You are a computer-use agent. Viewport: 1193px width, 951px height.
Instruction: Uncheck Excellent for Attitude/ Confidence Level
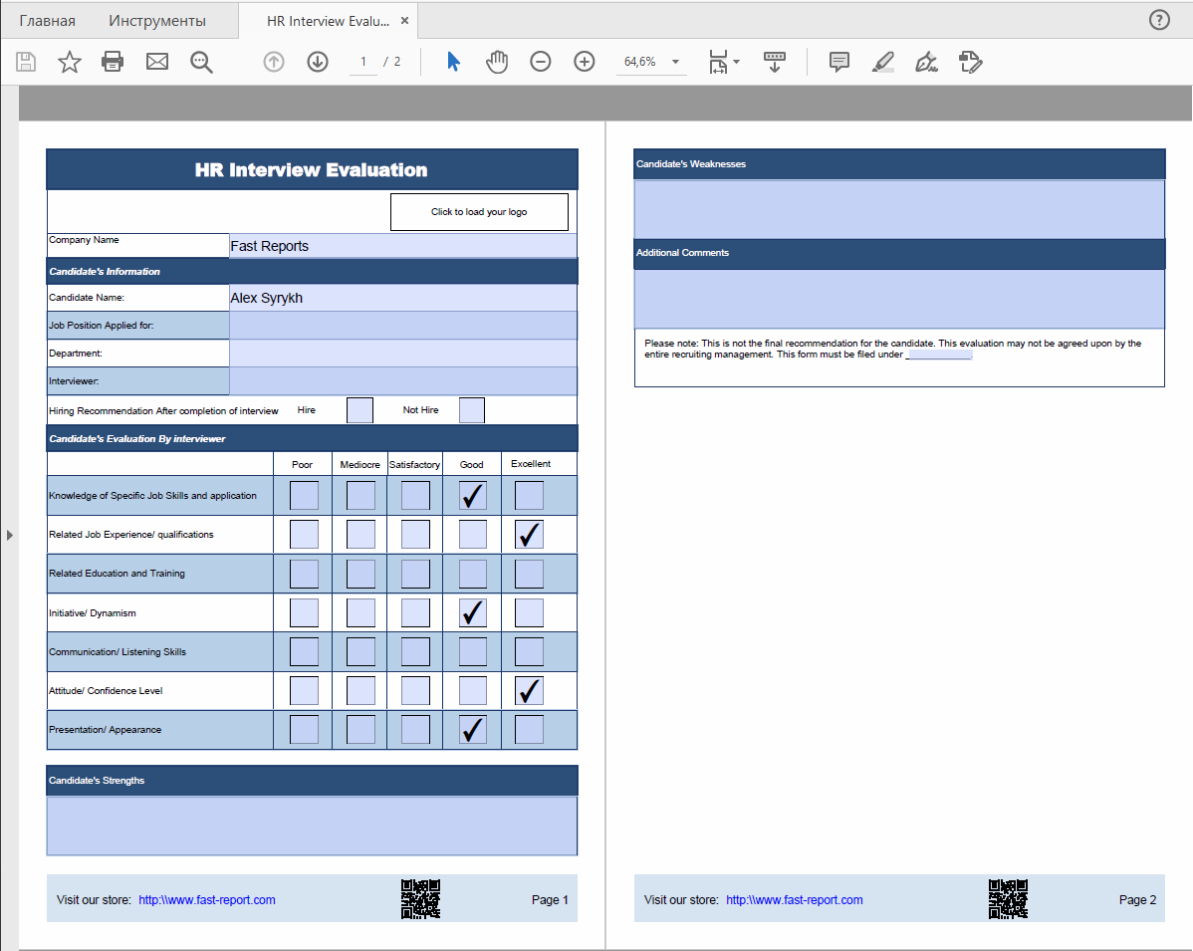coord(529,691)
